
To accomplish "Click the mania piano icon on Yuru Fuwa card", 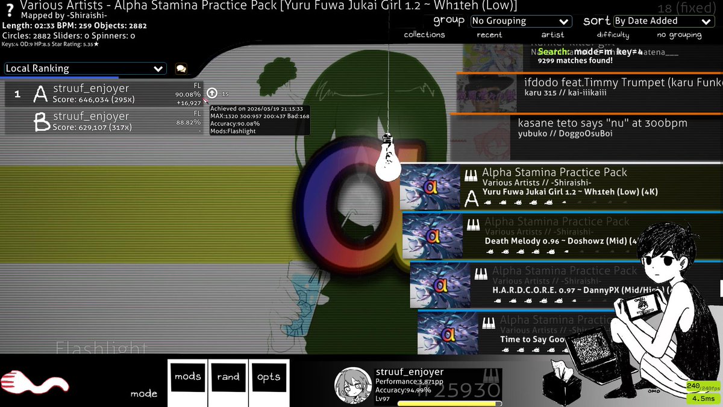I will [x=471, y=174].
